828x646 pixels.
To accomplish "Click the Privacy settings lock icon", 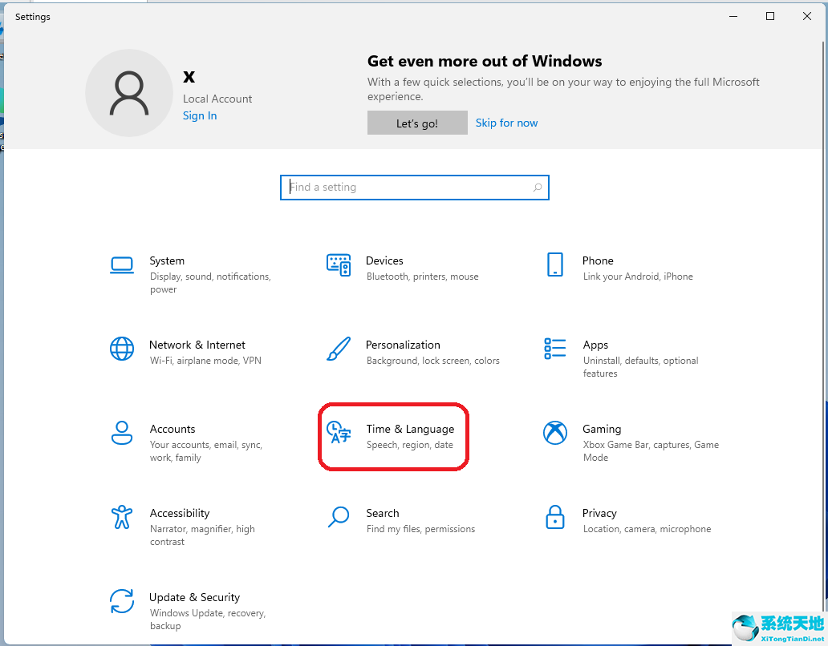I will [554, 517].
